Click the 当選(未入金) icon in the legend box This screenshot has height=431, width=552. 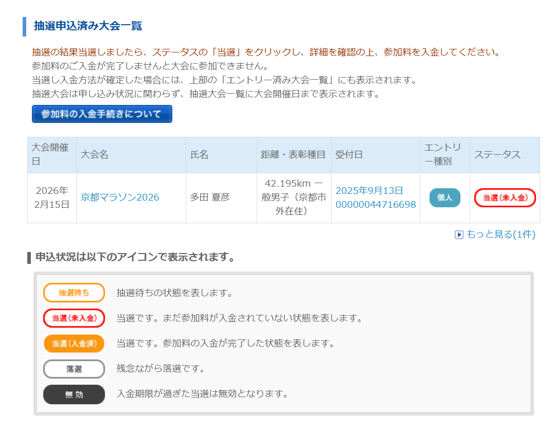tap(74, 318)
